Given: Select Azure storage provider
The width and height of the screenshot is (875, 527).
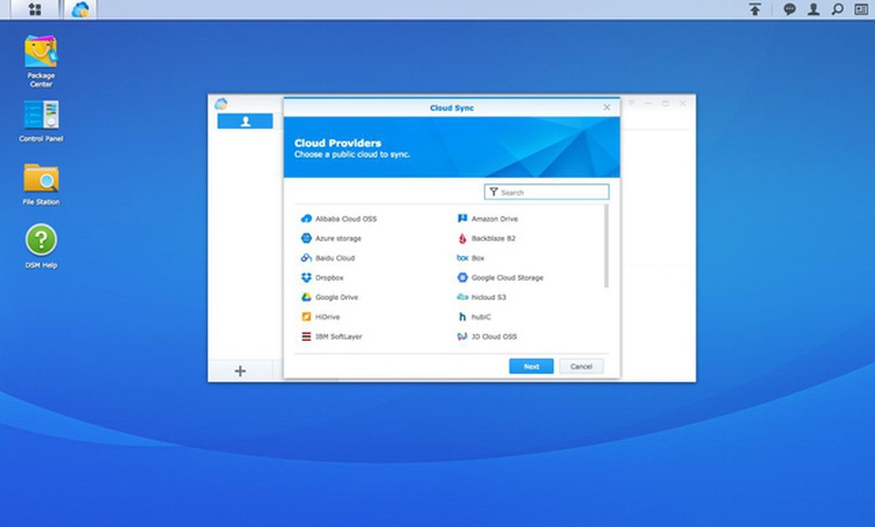Looking at the screenshot, I should tap(331, 238).
